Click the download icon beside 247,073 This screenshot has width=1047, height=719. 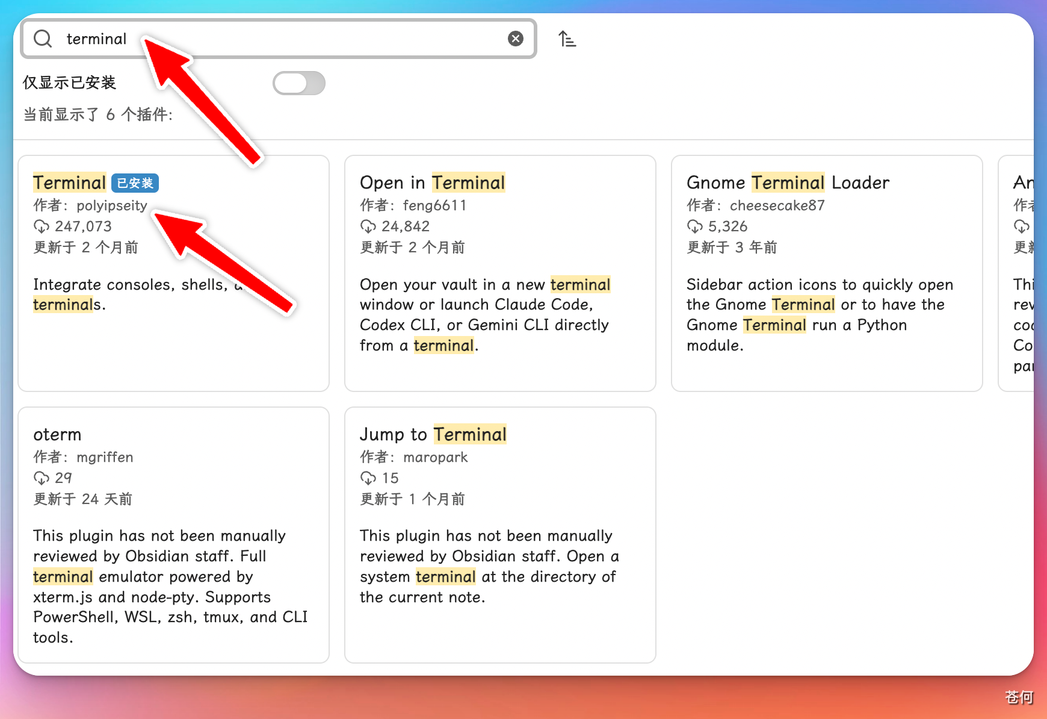(42, 226)
